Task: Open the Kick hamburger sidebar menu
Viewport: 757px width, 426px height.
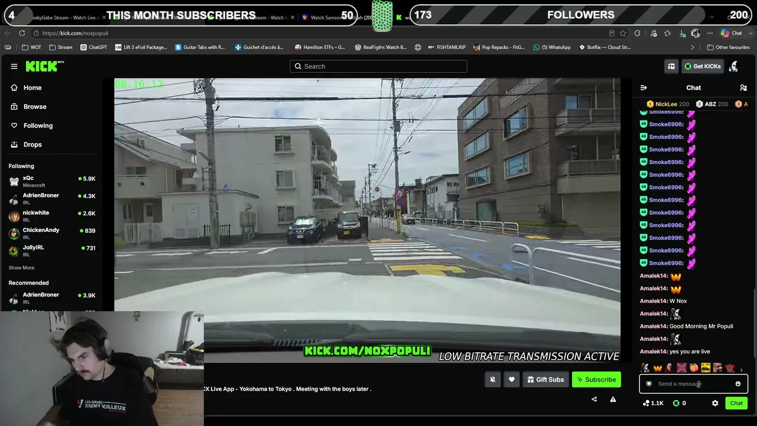Action: coord(14,66)
